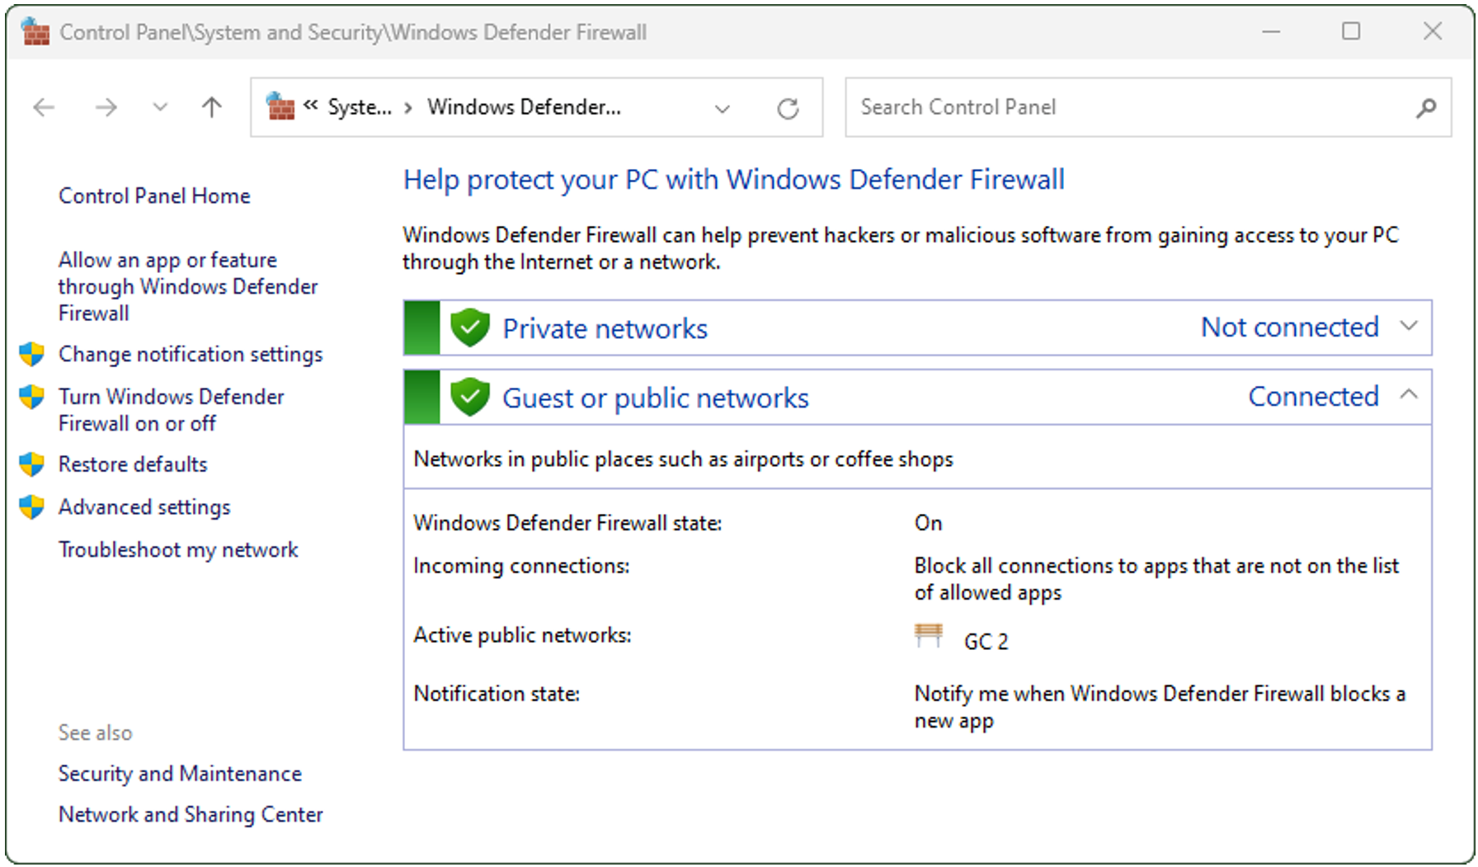Go forward with the right arrow

tap(106, 107)
